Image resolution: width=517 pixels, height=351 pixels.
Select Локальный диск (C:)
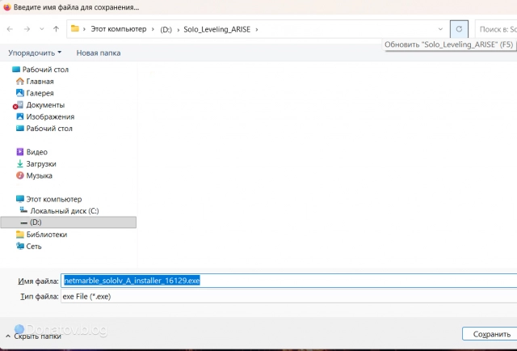[65, 210]
